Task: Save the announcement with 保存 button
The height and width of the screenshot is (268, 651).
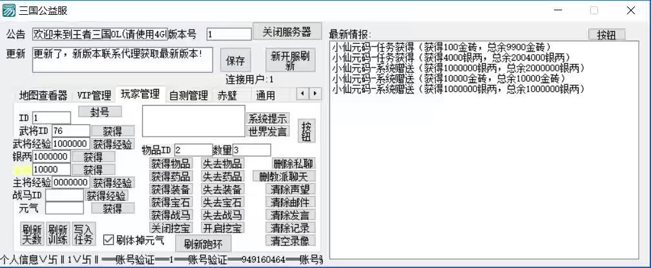Action: [x=235, y=61]
